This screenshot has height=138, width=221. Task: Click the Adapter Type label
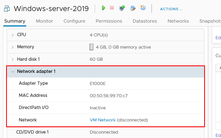33,83
